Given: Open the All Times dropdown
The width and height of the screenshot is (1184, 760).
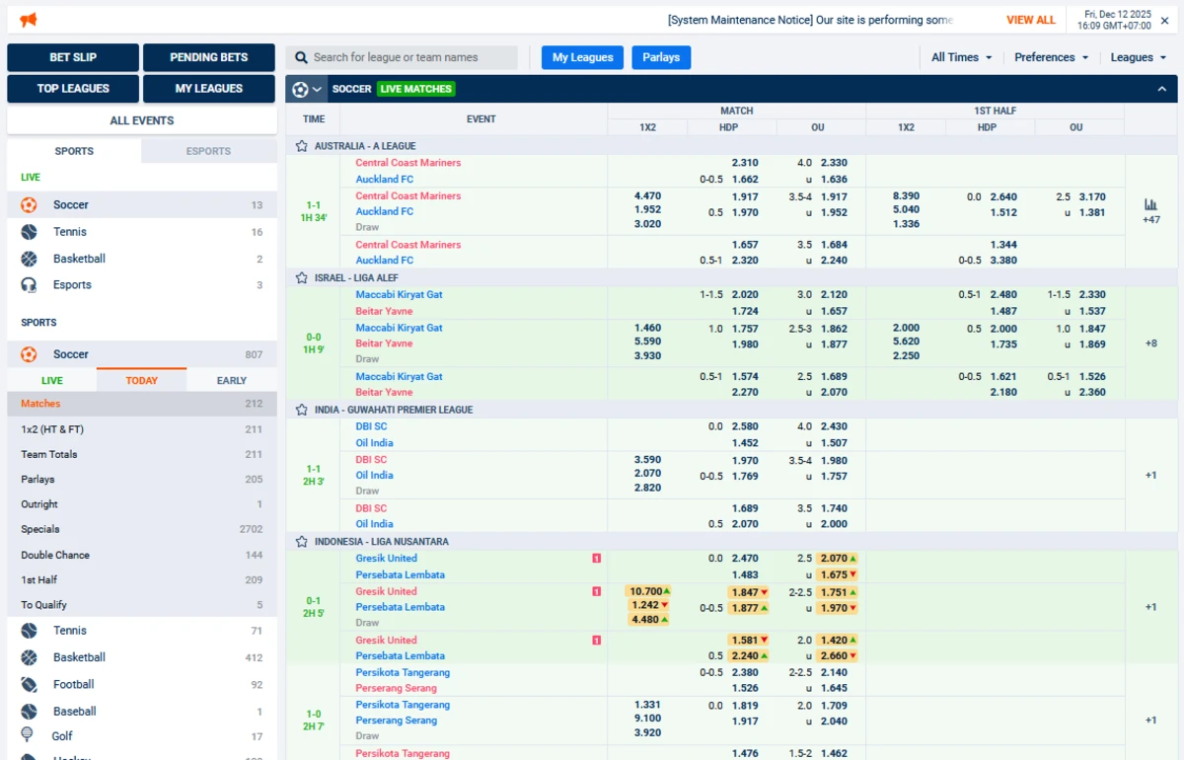Looking at the screenshot, I should pyautogui.click(x=954, y=57).
